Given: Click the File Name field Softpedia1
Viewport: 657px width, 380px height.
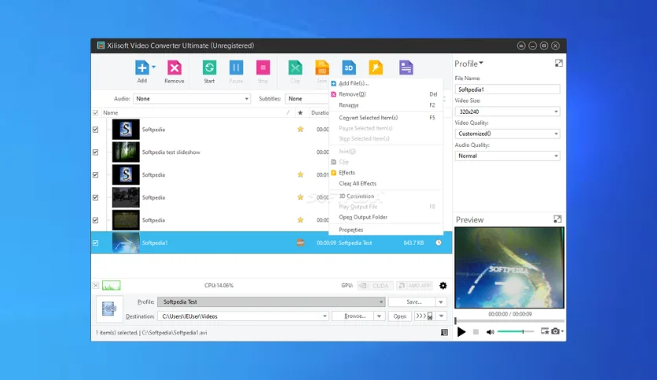Looking at the screenshot, I should (x=508, y=90).
